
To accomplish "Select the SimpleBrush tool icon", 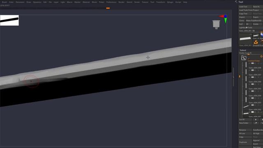I will [256, 42].
